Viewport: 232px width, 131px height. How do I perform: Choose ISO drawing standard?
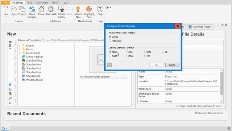point(127,56)
